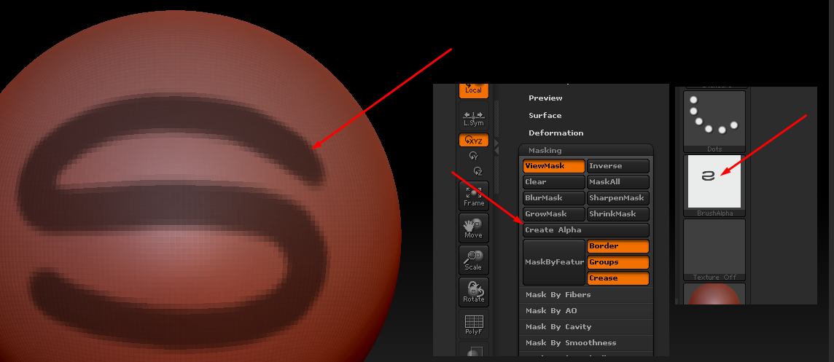Enable the XYZ rotation mode button
Screen dimensions: 834x362
(473, 141)
